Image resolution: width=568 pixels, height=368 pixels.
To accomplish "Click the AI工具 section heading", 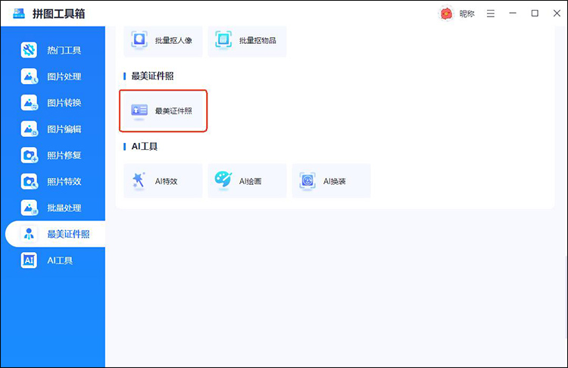I will click(144, 146).
